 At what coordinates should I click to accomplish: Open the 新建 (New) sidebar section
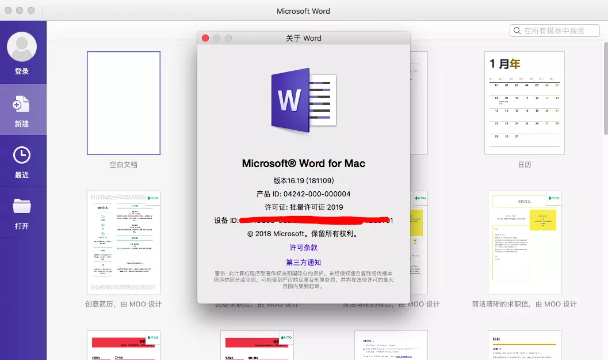(23, 110)
